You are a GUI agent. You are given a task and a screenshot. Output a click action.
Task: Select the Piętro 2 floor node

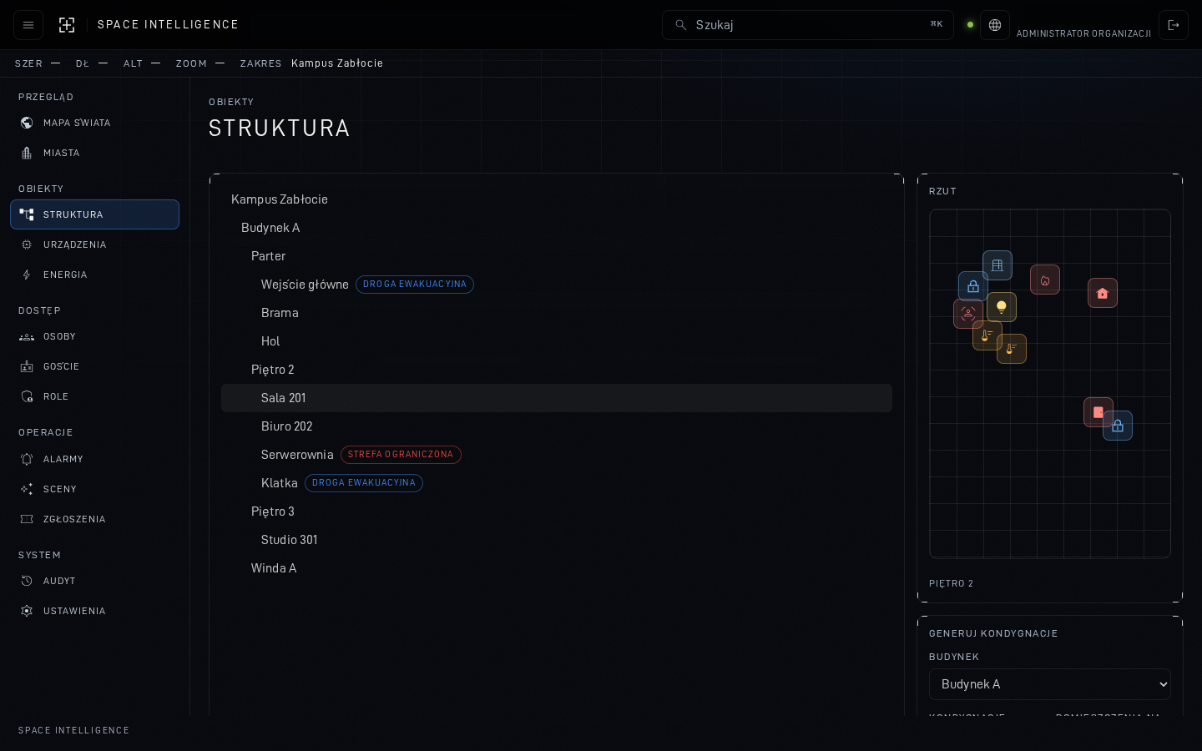coord(557,370)
